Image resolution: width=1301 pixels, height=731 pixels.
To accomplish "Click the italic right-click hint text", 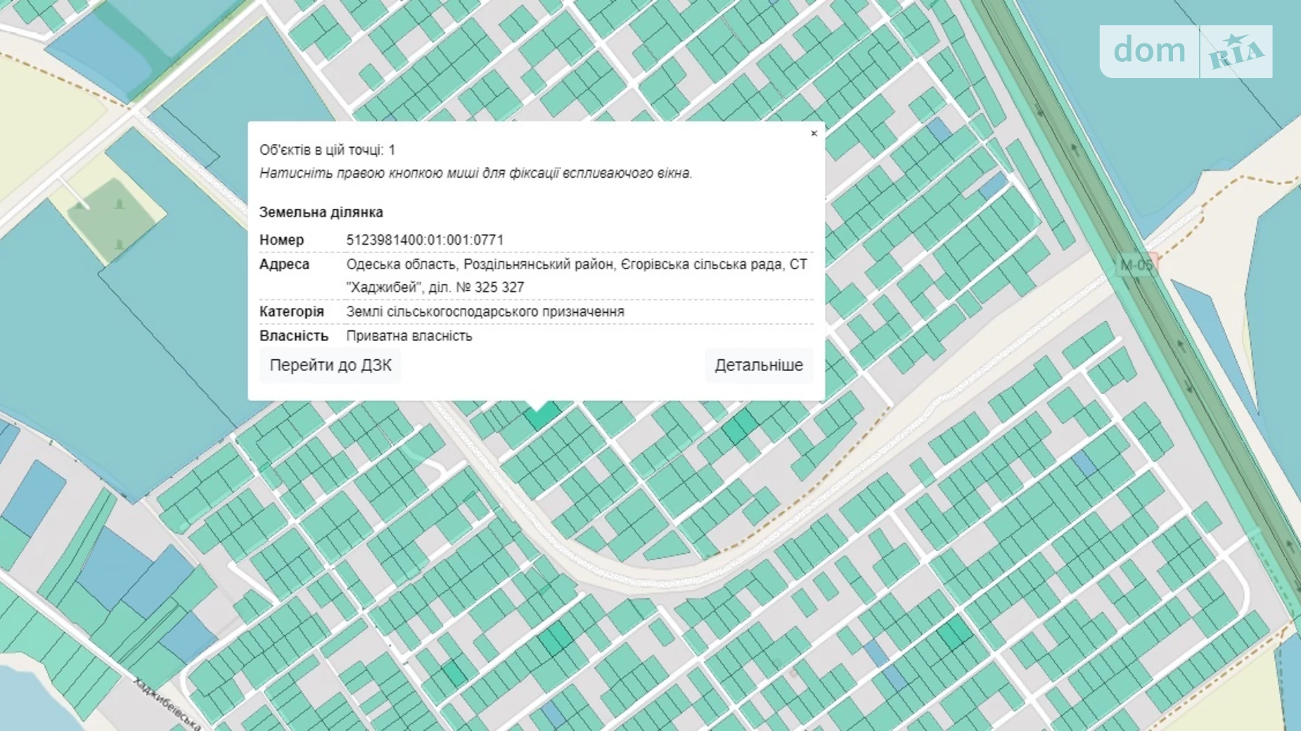I will coord(476,174).
